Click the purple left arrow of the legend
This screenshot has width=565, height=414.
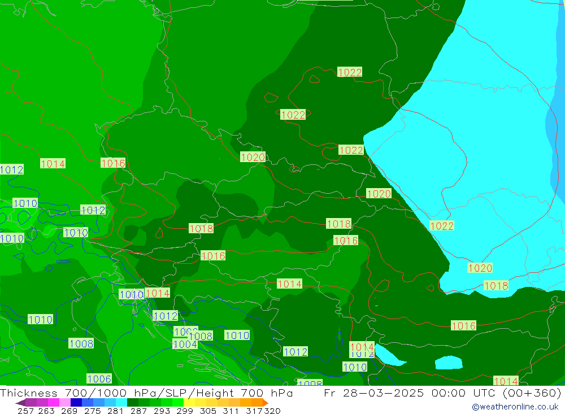tap(20, 403)
